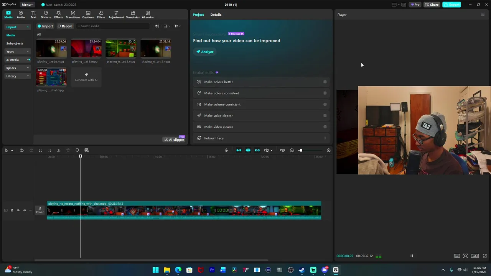Click the Undo arrow in timeline toolbar
The image size is (491, 276).
[22, 150]
